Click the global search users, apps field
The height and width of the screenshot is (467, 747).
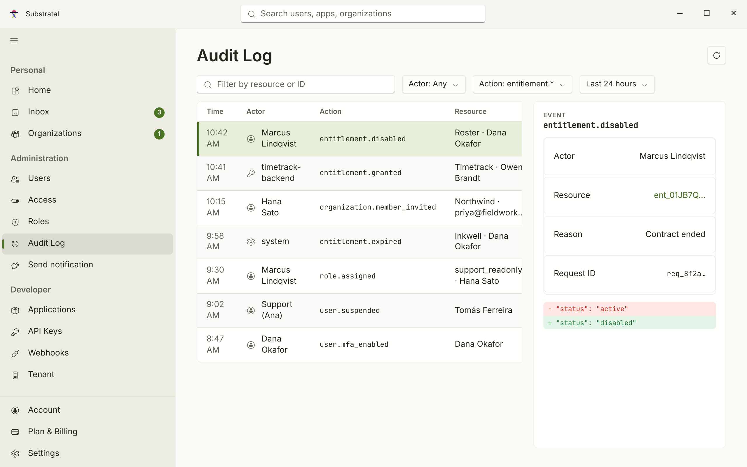tap(363, 14)
